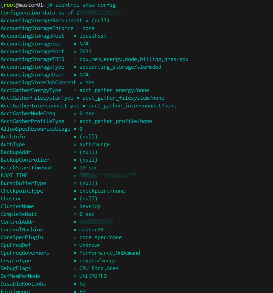Click the 'BackupAddr' key
Image resolution: width=273 pixels, height=293 pixels.
[x=16, y=152]
